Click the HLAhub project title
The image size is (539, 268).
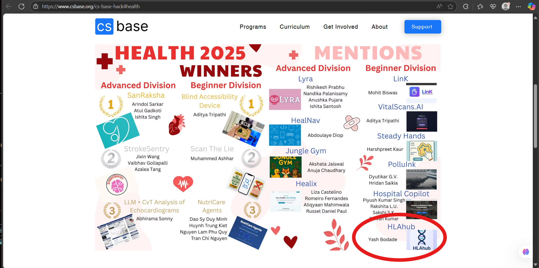tap(401, 227)
